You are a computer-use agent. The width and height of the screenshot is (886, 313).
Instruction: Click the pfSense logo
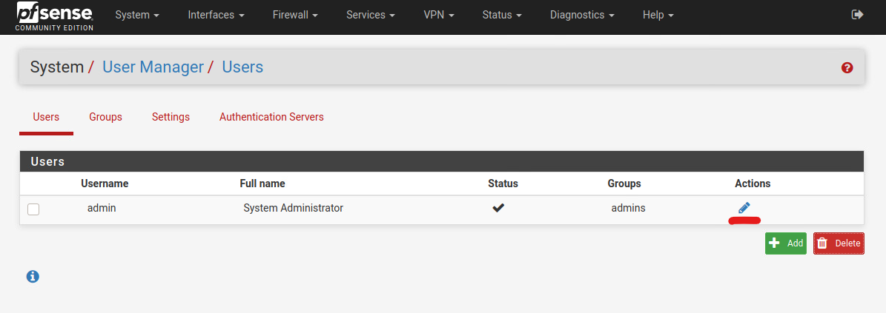(x=55, y=16)
